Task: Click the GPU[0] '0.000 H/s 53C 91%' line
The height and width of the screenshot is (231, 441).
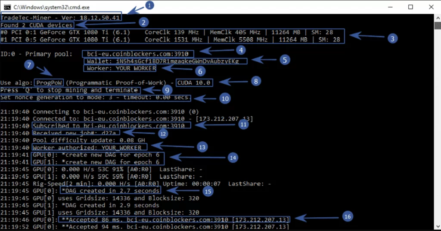Action: click(x=101, y=169)
